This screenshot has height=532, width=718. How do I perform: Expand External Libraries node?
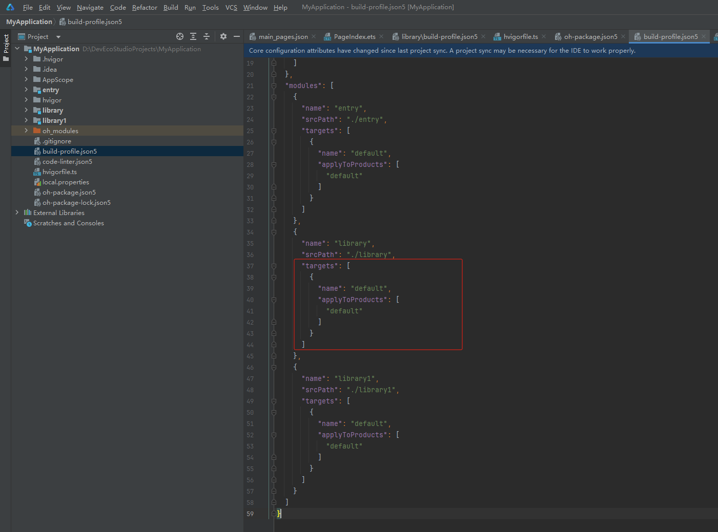click(x=17, y=212)
